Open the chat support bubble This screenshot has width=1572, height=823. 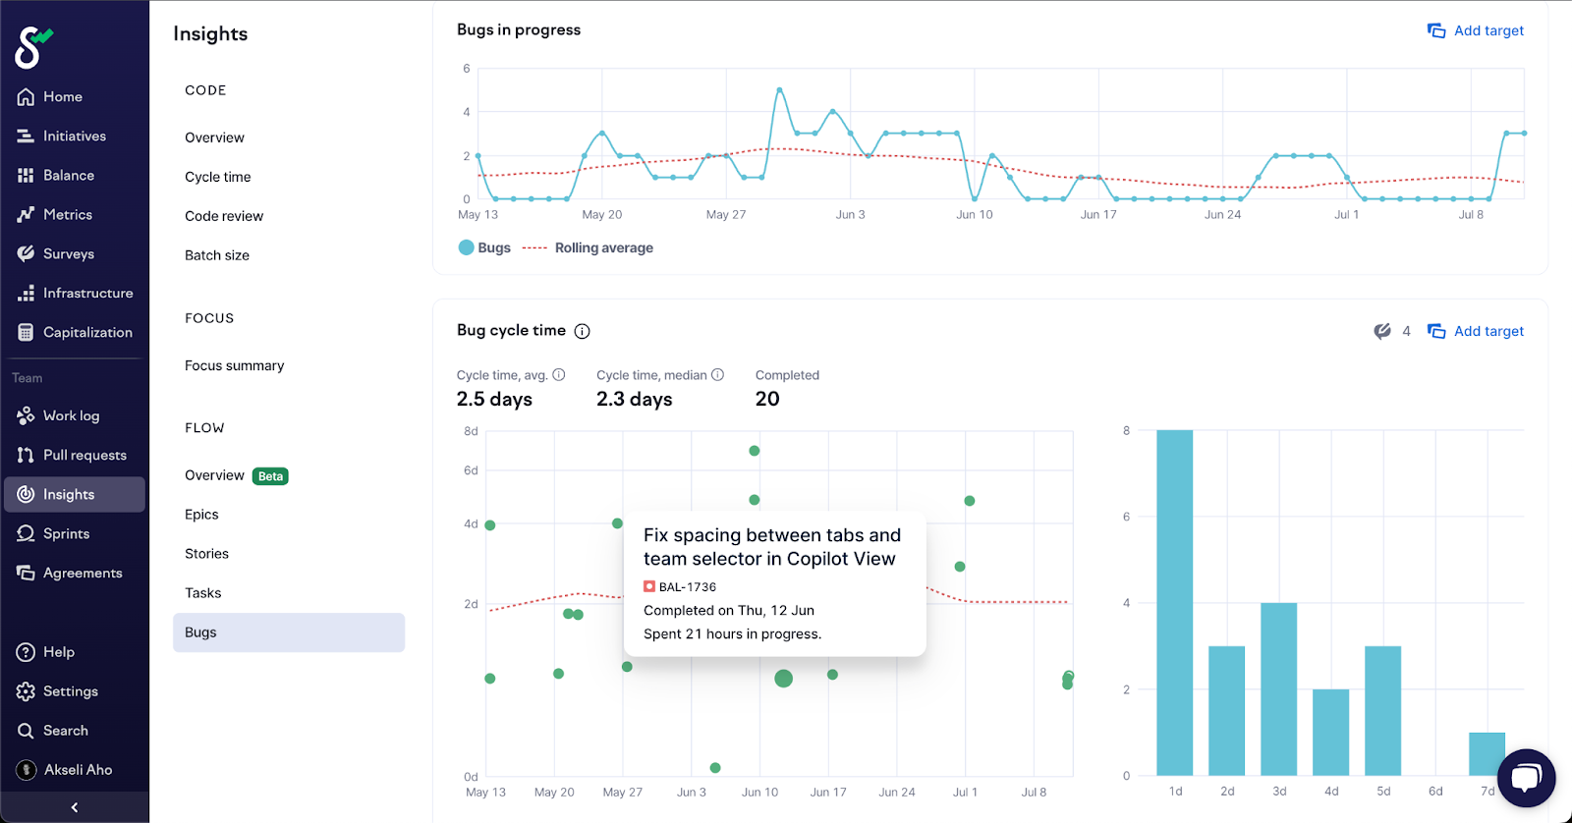(1526, 778)
